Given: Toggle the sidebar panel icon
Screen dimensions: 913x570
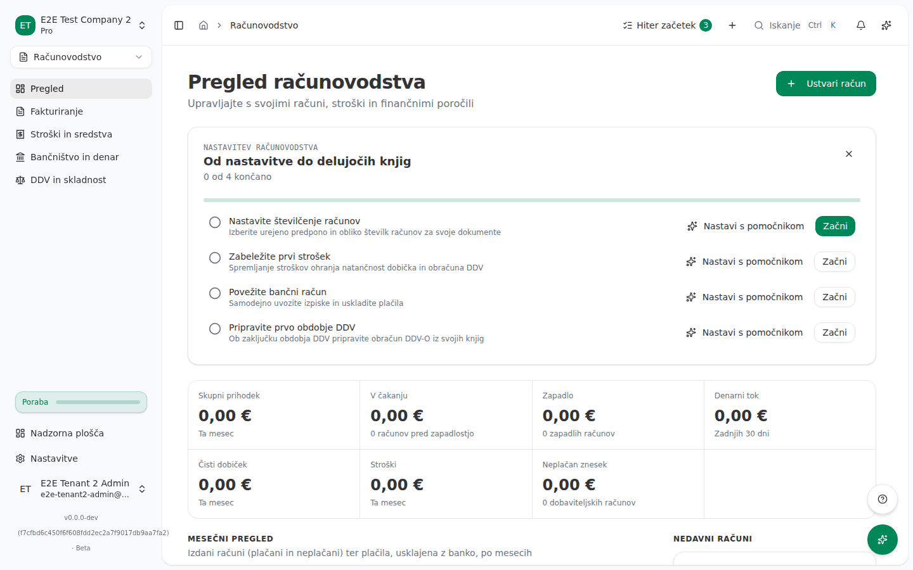Looking at the screenshot, I should point(179,25).
